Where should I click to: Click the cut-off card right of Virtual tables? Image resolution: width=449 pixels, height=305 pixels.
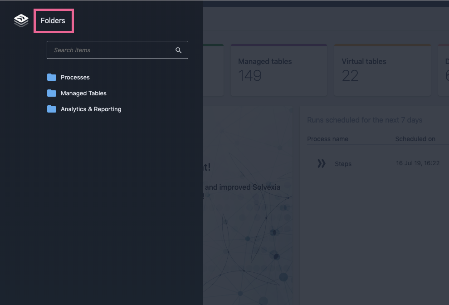444,70
